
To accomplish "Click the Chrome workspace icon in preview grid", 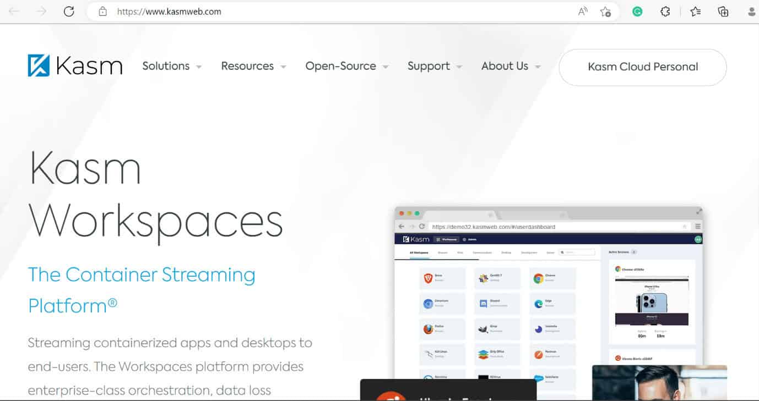I will tap(538, 278).
